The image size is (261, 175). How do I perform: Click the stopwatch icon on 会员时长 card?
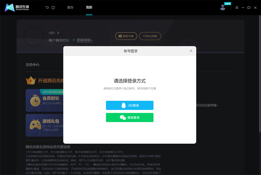35,101
